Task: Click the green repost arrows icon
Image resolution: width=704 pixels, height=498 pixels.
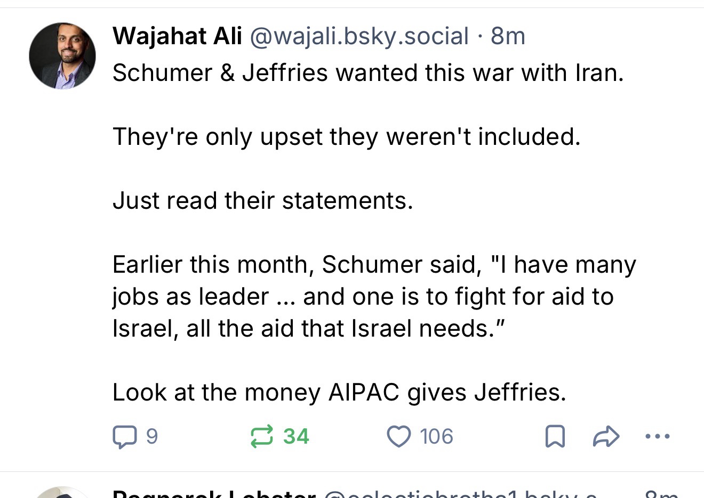Action: click(x=262, y=436)
